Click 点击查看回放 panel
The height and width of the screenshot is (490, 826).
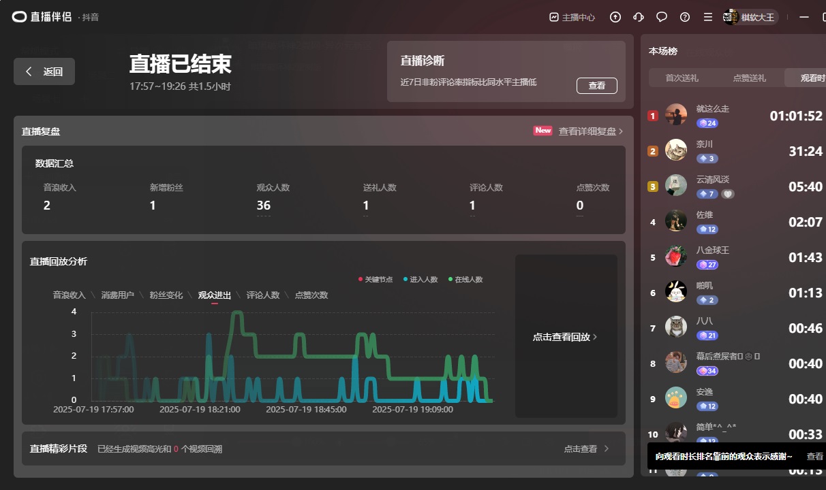[566, 336]
